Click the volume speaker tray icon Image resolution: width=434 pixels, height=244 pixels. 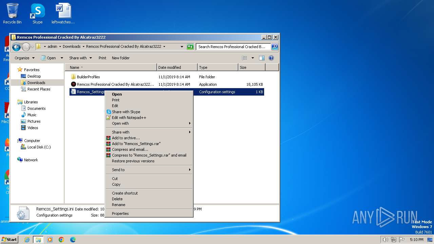coord(385,240)
